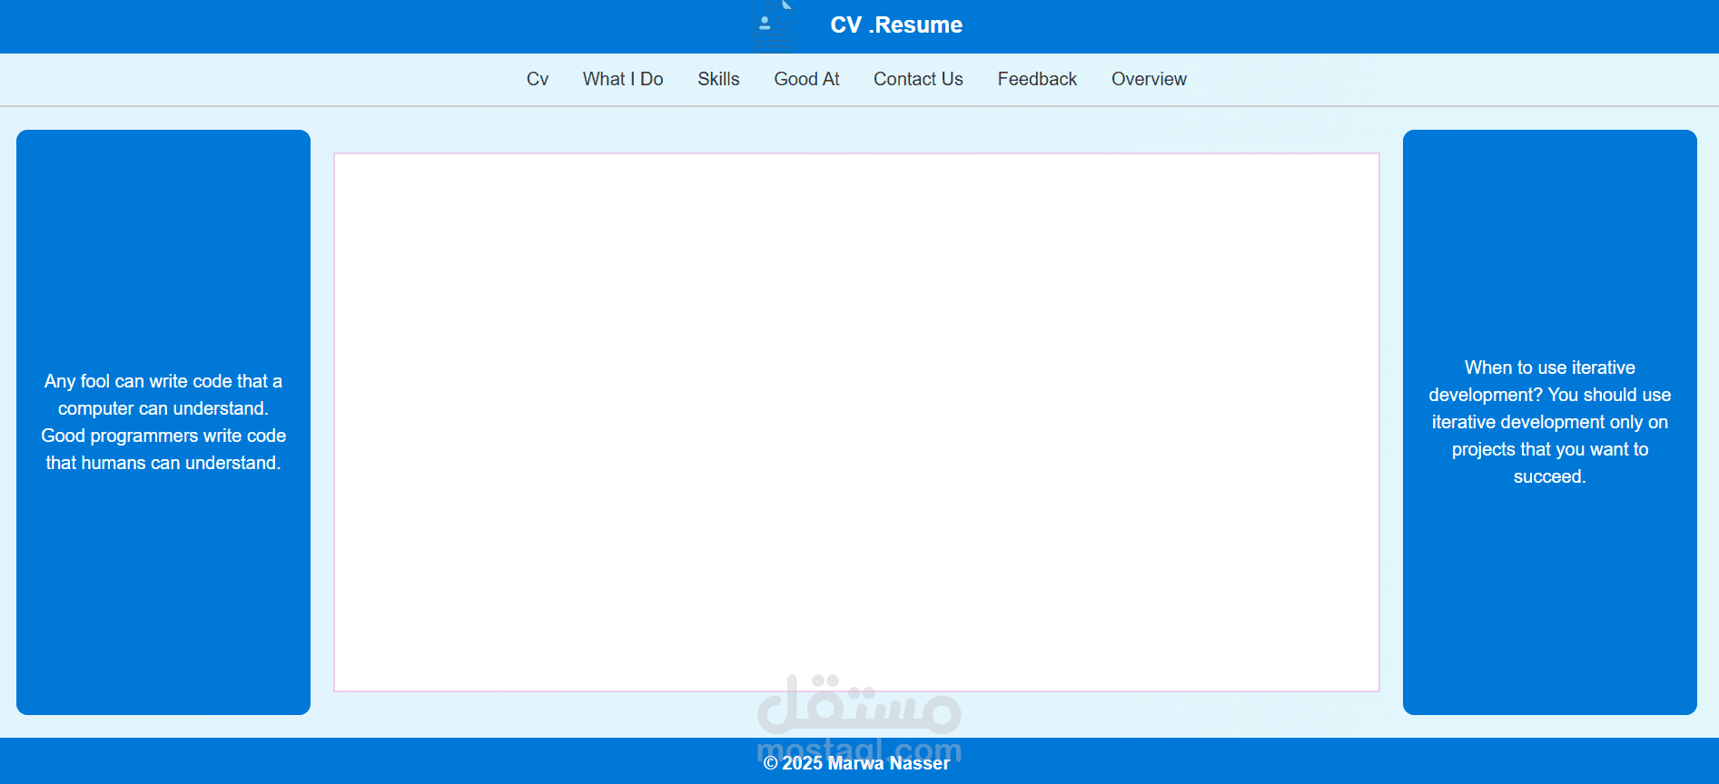Navigate to the Feedback section
This screenshot has height=784, width=1719.
click(x=1037, y=79)
